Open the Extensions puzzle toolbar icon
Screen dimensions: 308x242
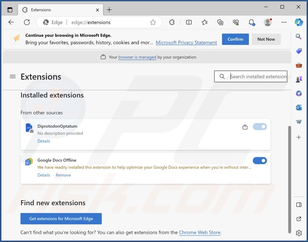(172, 22)
